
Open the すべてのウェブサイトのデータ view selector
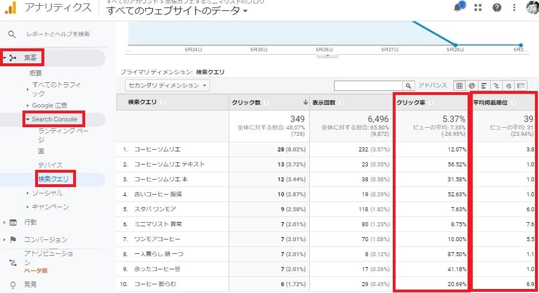(x=177, y=10)
